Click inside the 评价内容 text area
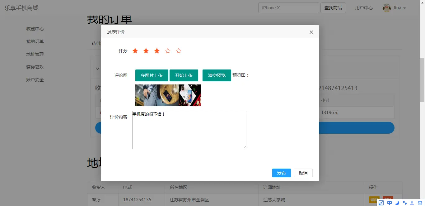 189,130
